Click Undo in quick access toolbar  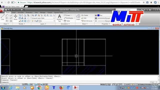coord(14,10)
